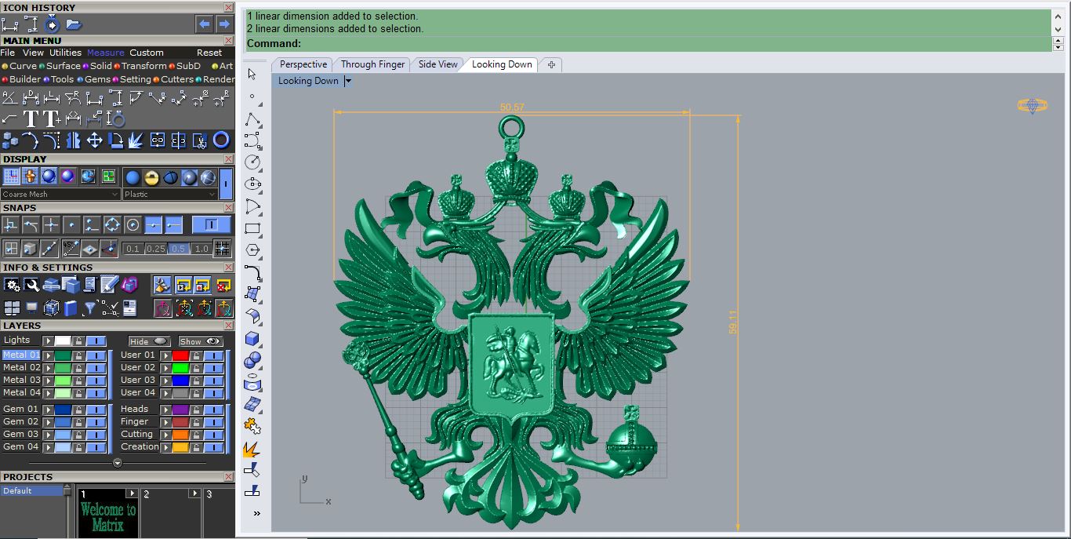Toggle the Snaps master on/off switch
1071x539 pixels.
212,225
